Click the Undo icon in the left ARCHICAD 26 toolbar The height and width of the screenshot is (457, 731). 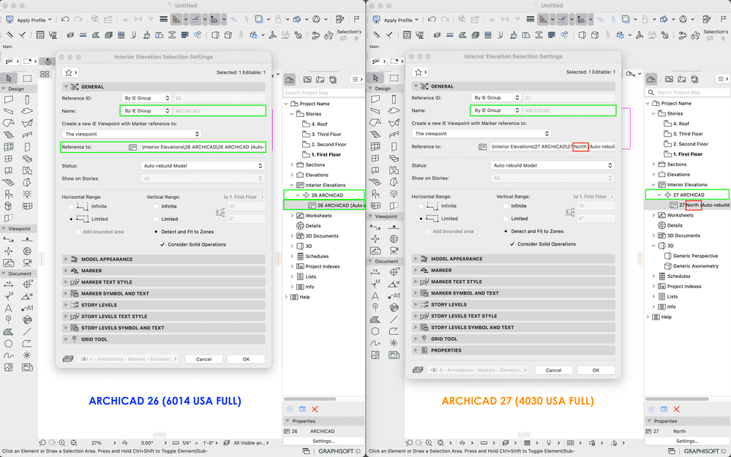pos(65,20)
